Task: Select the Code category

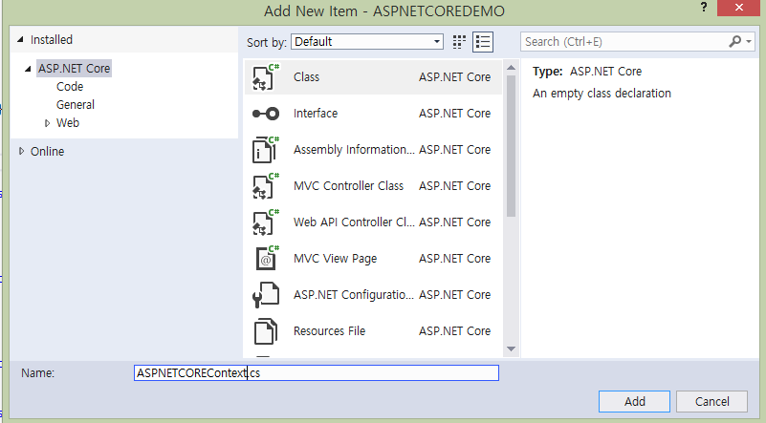Action: tap(70, 87)
